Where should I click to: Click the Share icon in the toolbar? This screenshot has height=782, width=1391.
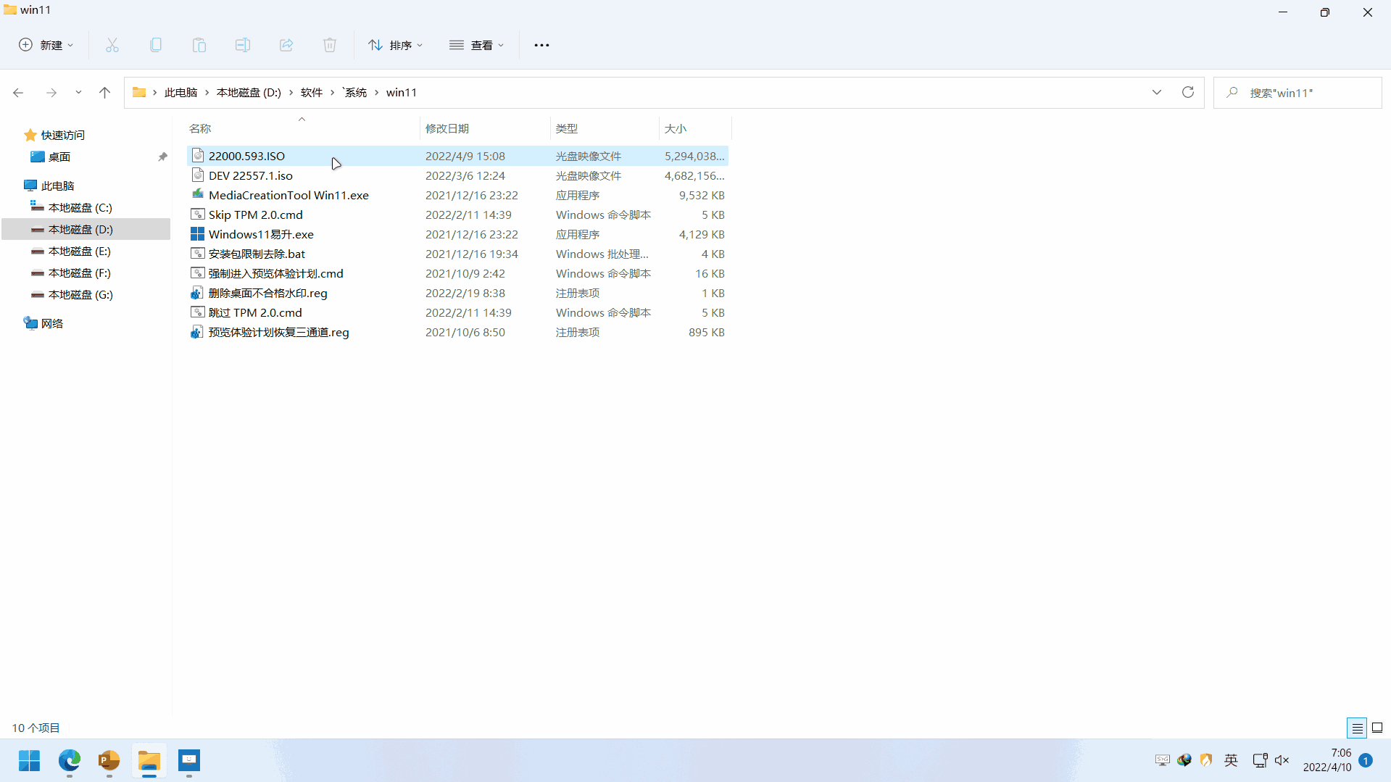point(286,44)
